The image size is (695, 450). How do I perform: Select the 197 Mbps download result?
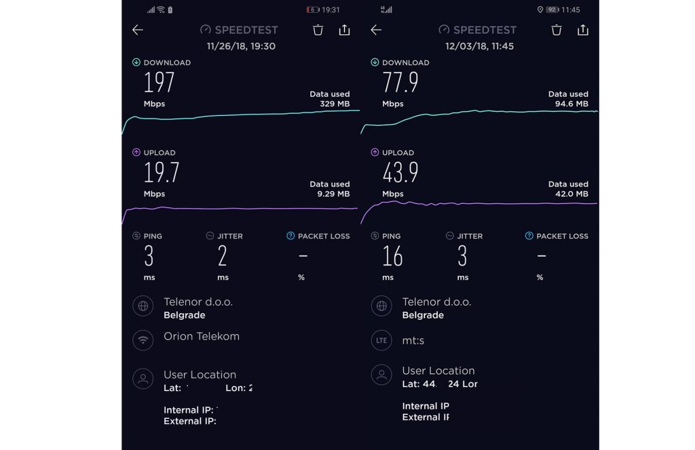tap(159, 83)
